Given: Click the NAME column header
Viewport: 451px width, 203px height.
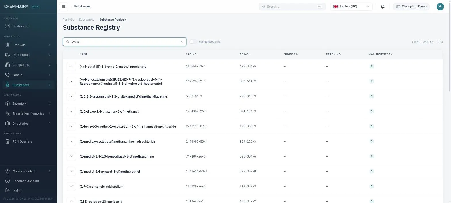Looking at the screenshot, I should pos(84,54).
